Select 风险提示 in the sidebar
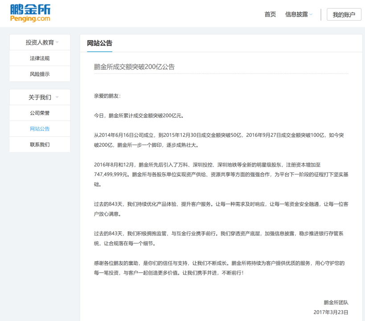Viewport: 365px width, 321px height. tap(40, 74)
